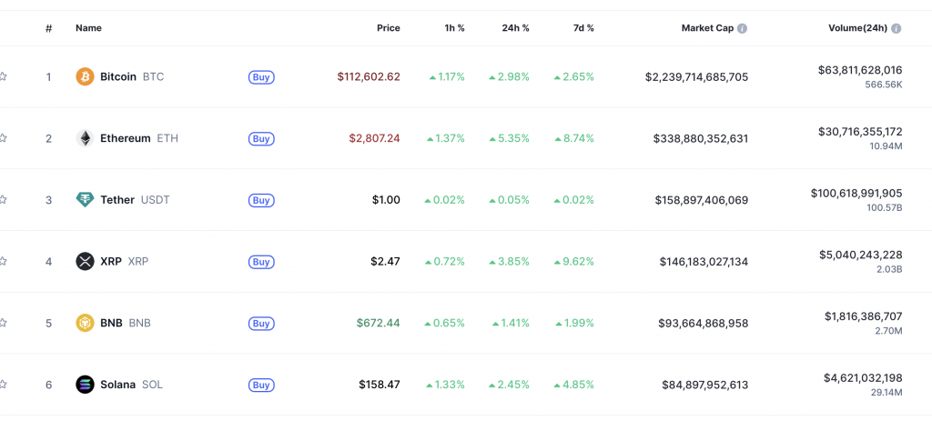Toggle the watchlist star for Solana

(x=3, y=385)
